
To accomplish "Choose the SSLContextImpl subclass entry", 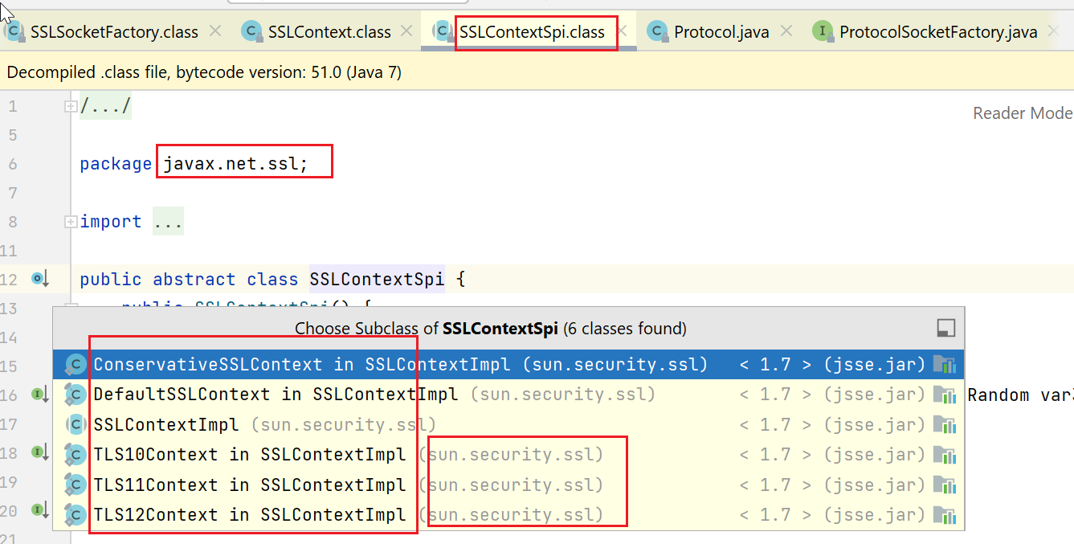I will point(165,424).
